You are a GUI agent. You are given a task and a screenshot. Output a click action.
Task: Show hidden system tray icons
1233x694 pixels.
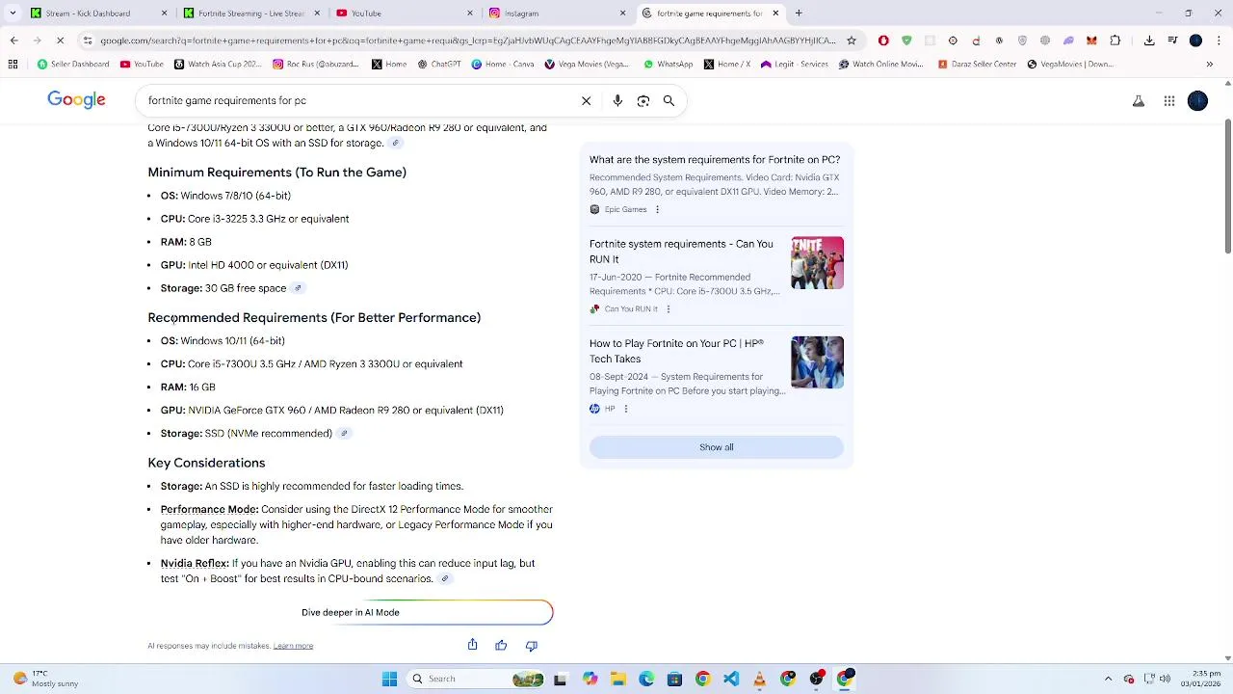pyautogui.click(x=1108, y=679)
